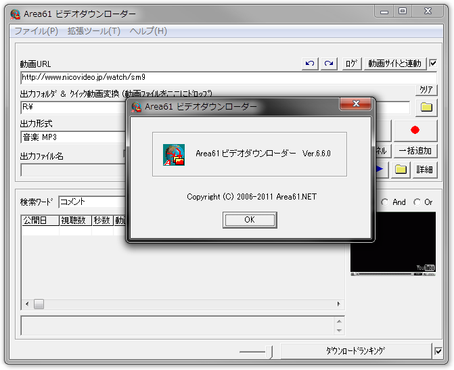Open the output folder browse icon
The image size is (454, 370).
(x=426, y=107)
